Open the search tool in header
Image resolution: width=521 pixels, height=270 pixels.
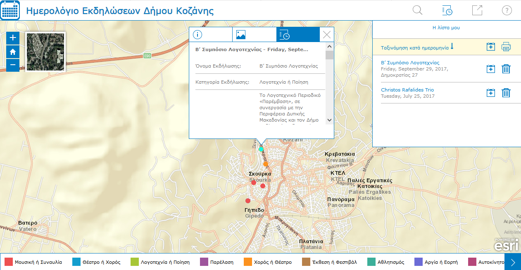(417, 10)
